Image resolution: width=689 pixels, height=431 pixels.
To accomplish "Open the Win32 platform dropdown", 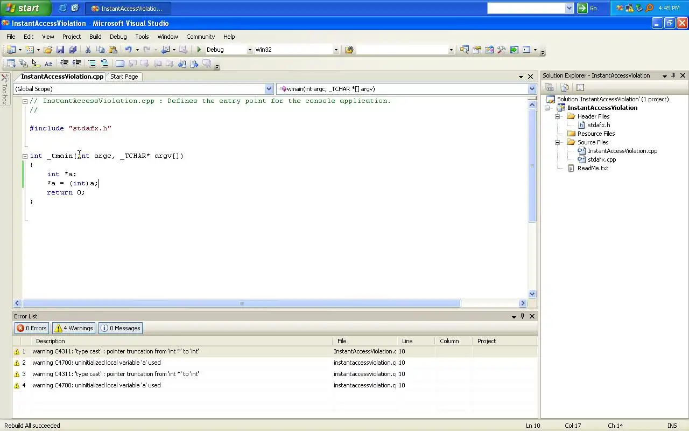I will point(336,50).
